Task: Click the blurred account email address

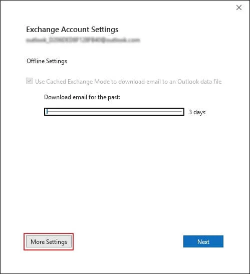Action: 83,40
